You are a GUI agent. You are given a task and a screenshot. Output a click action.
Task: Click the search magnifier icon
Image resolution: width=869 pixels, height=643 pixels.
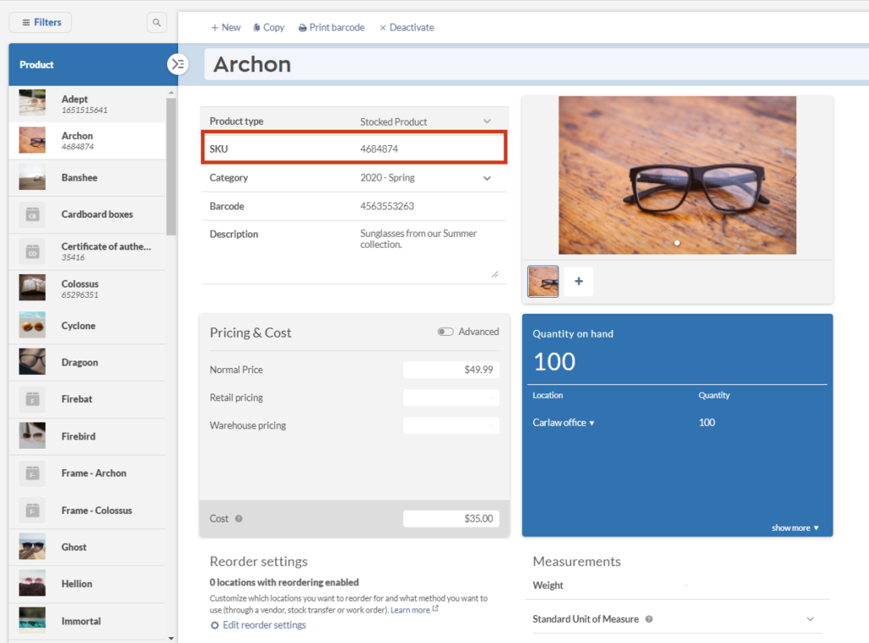[157, 22]
